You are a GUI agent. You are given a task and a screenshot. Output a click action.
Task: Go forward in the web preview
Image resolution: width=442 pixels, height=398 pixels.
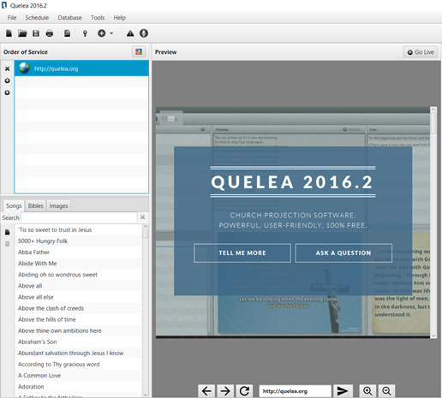click(x=225, y=391)
